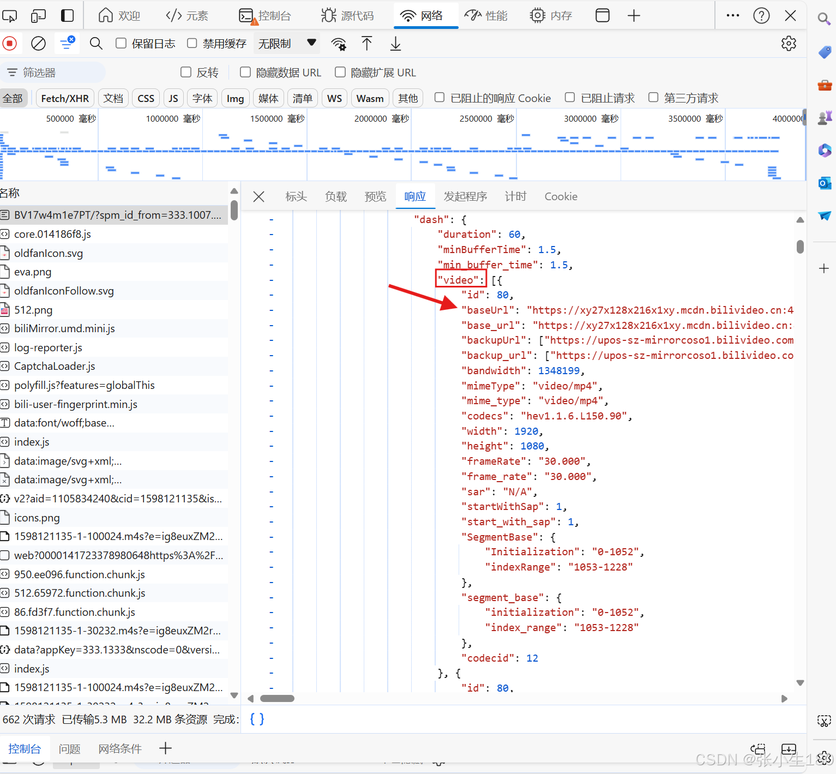The width and height of the screenshot is (836, 774).
Task: Open the Console (控制台) tab
Action: point(265,16)
